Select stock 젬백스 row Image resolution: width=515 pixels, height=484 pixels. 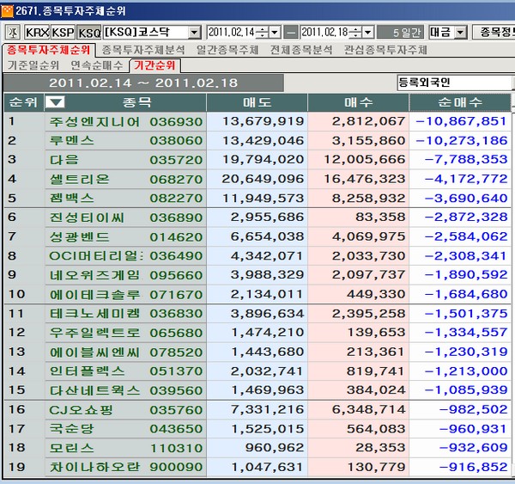tap(257, 198)
